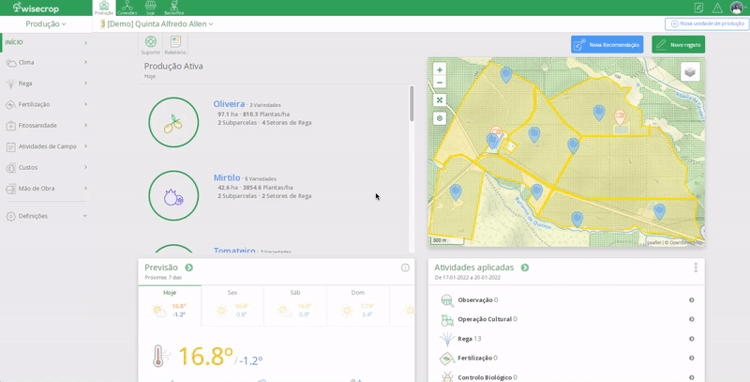The width and height of the screenshot is (750, 382).
Task: Open the Controlo Biológico row arrow
Action: [x=692, y=377]
